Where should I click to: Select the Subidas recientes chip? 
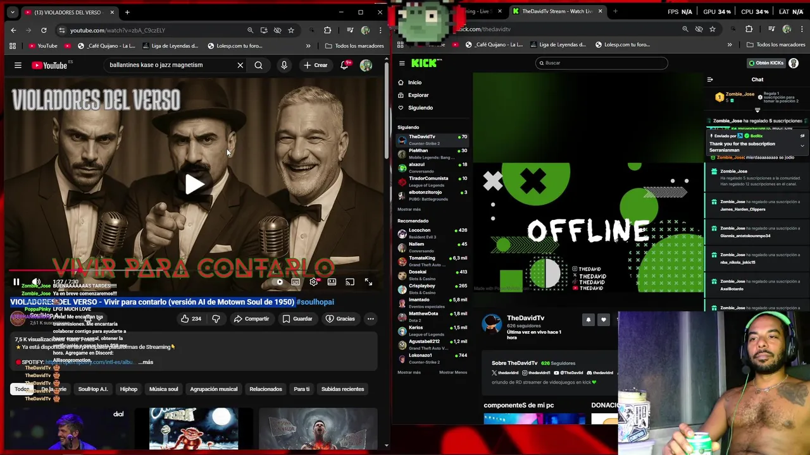pyautogui.click(x=342, y=389)
